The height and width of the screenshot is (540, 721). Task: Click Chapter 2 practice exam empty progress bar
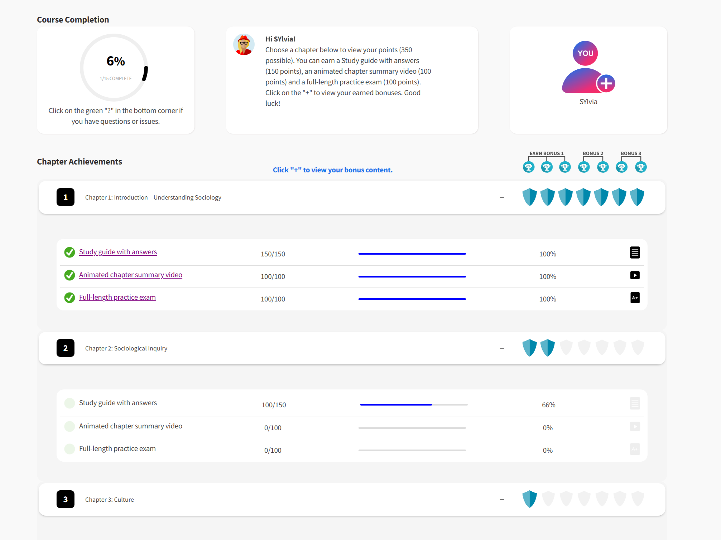coord(412,450)
